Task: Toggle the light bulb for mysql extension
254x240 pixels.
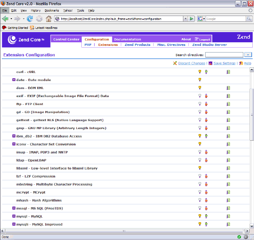Action: 200,216
